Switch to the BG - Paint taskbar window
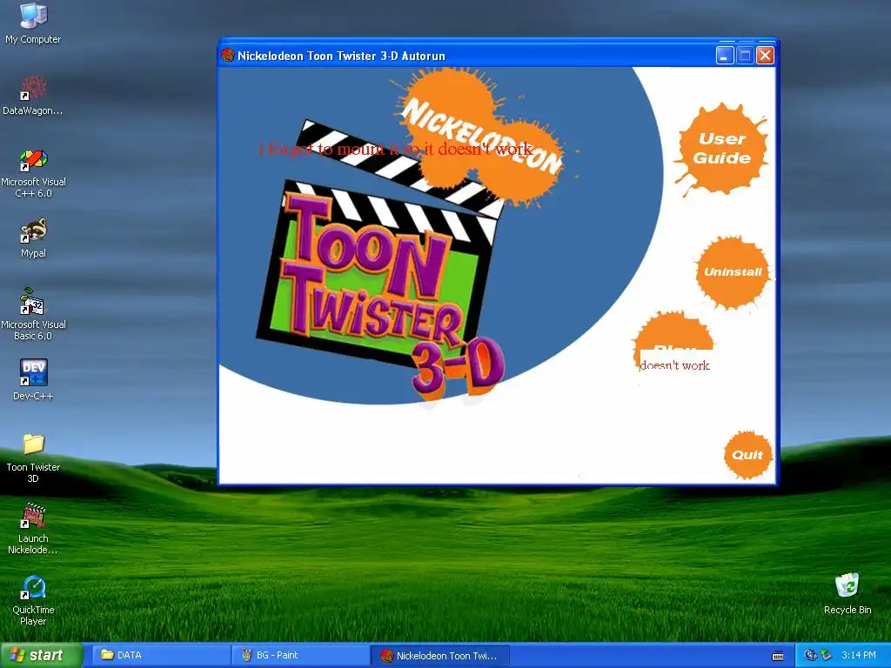Screen dimensions: 891x668 point(300,655)
